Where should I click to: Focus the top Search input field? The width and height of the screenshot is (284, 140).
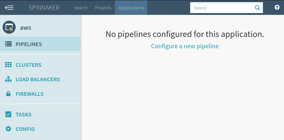click(x=222, y=8)
